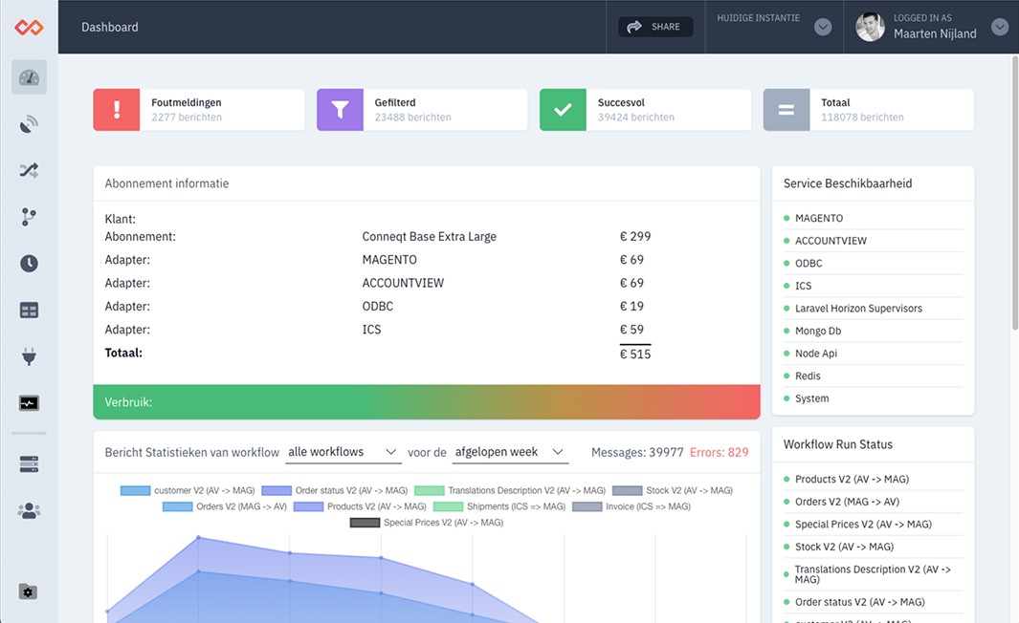This screenshot has width=1019, height=623.
Task: Open the 'afgelopen week' period dropdown
Action: click(x=509, y=452)
